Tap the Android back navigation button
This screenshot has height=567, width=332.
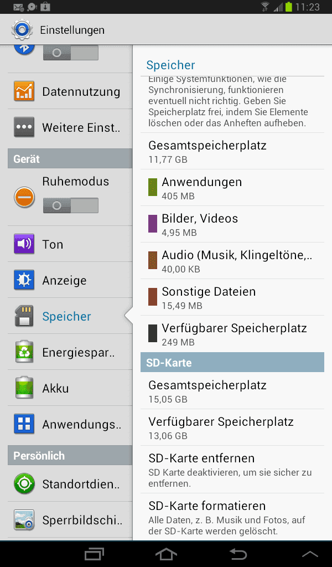(238, 554)
